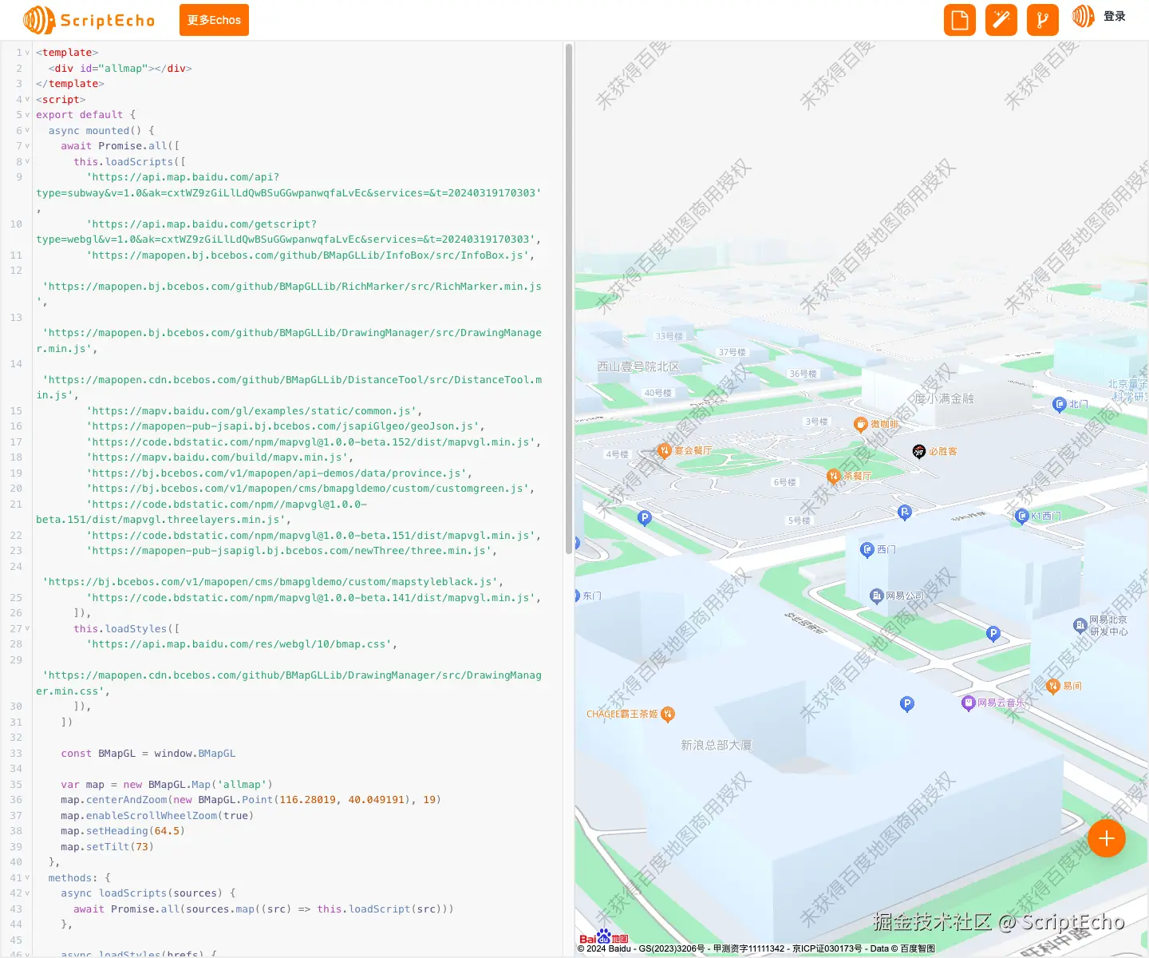Click the new file document icon button
Screen dimensions: 1149x958
point(960,20)
